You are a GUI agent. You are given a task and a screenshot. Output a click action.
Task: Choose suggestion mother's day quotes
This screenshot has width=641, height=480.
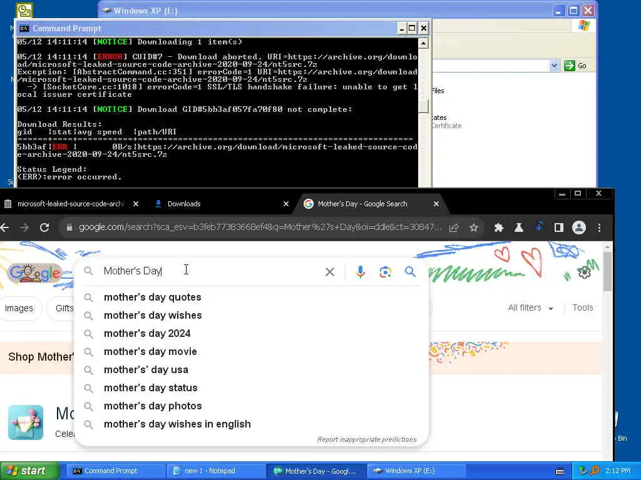[x=252, y=297]
